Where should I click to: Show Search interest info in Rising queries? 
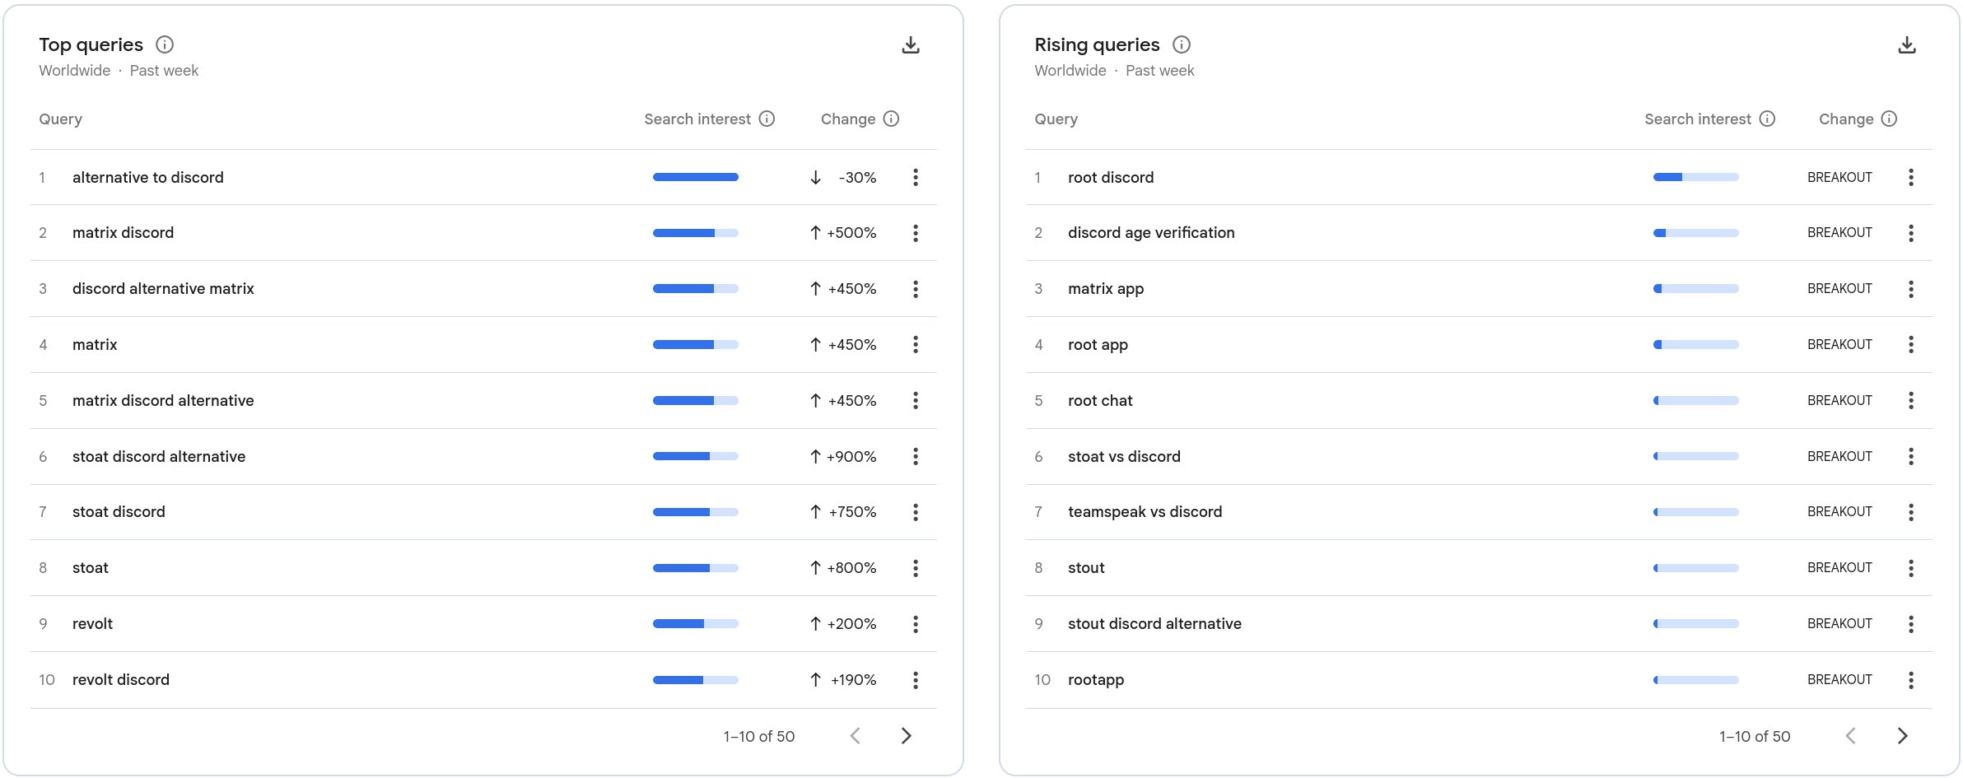1767,119
